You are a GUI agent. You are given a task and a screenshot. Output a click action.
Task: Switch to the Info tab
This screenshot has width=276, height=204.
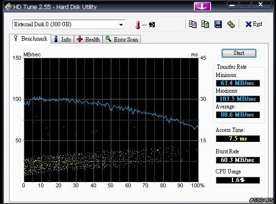[63, 39]
